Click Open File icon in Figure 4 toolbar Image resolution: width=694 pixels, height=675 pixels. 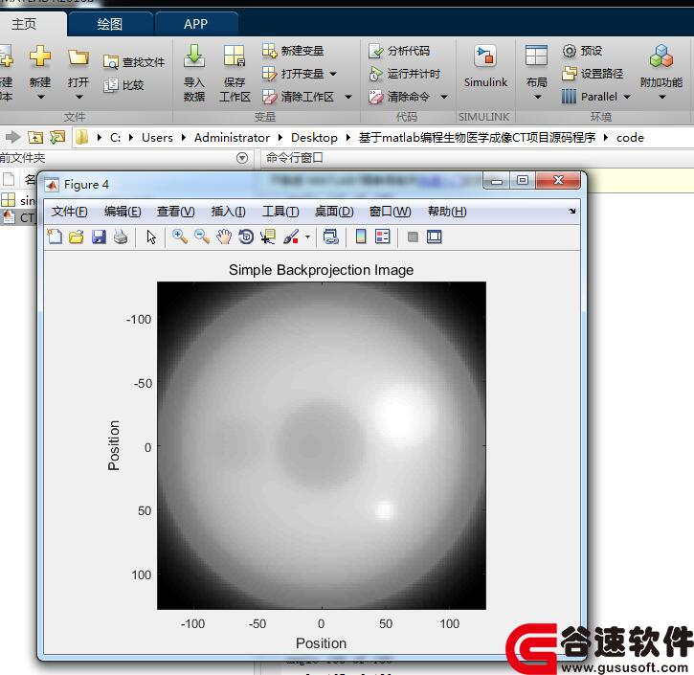coord(77,236)
